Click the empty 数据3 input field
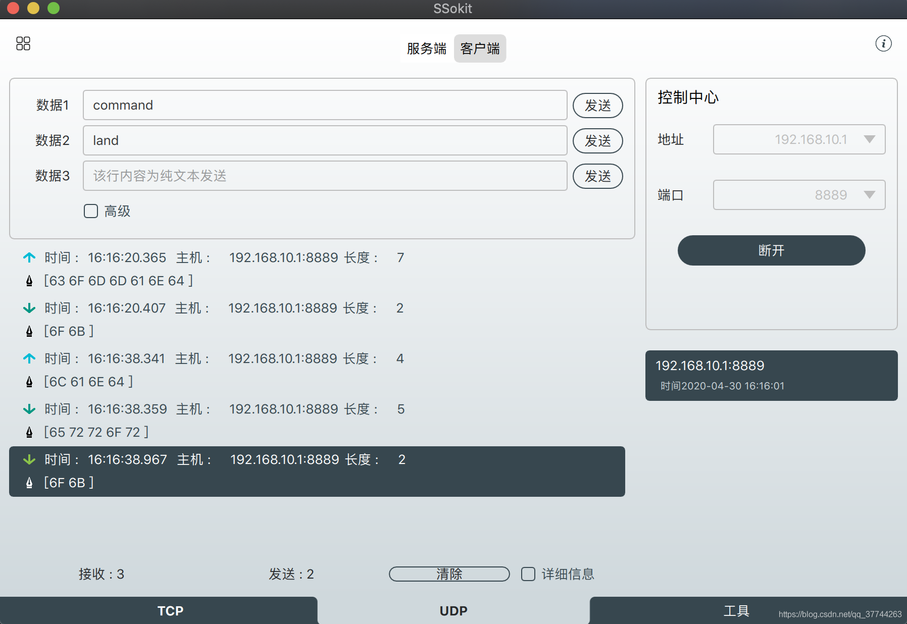The width and height of the screenshot is (907, 624). click(x=325, y=176)
